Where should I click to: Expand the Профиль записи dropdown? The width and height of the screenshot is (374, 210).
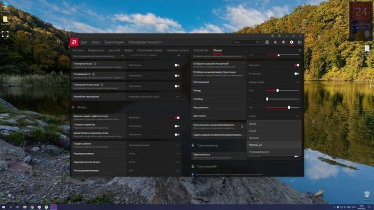point(154,145)
